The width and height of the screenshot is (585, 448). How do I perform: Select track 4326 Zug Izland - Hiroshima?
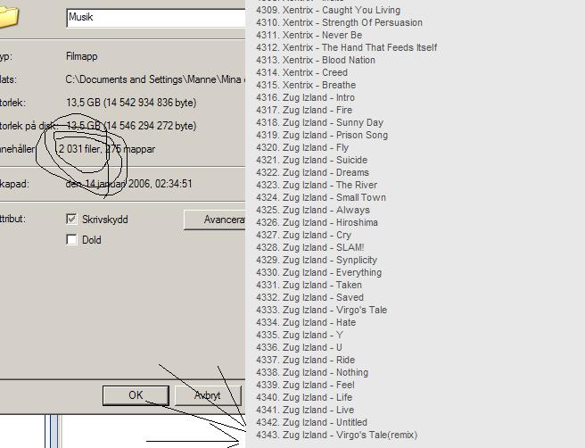click(x=317, y=222)
